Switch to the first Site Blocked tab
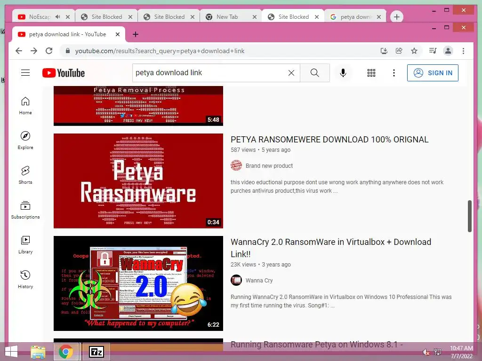 [106, 16]
